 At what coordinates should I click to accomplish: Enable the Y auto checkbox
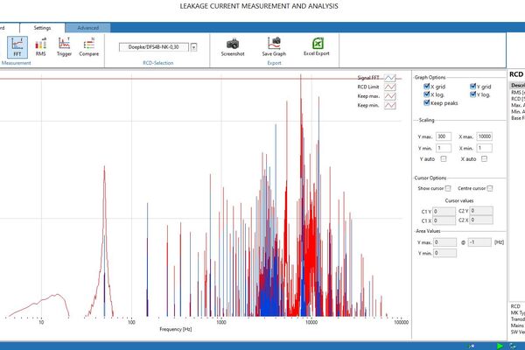pos(444,158)
